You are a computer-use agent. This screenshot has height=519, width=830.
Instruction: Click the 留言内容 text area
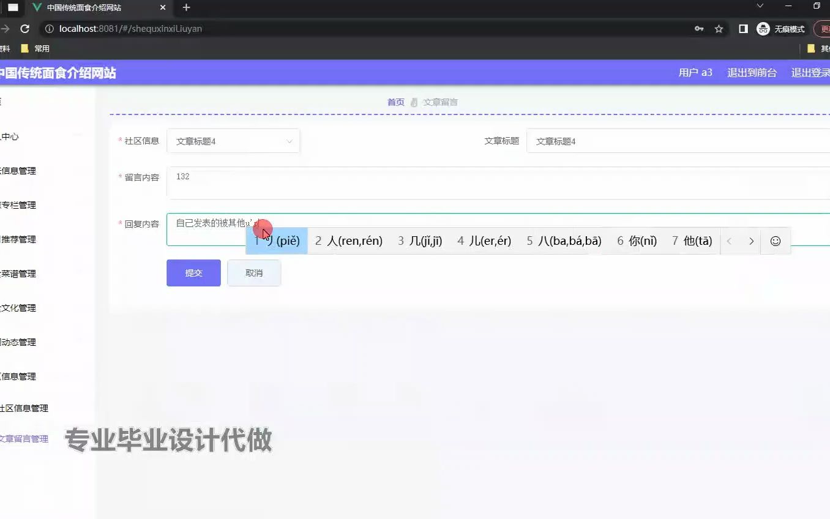498,183
